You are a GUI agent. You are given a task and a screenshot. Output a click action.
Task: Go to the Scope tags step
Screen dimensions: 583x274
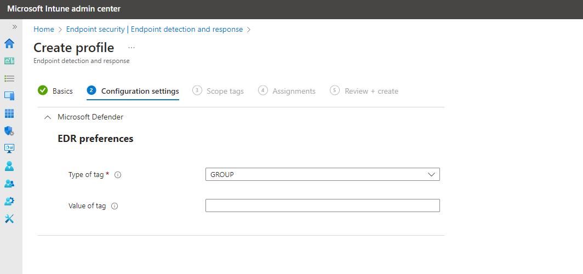pyautogui.click(x=218, y=91)
